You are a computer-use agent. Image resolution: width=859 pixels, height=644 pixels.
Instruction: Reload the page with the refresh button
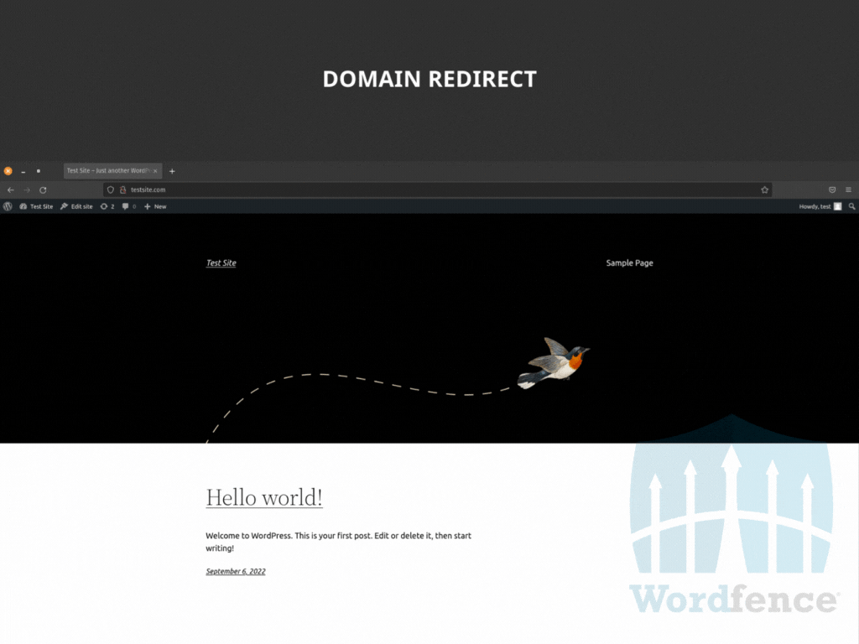43,190
